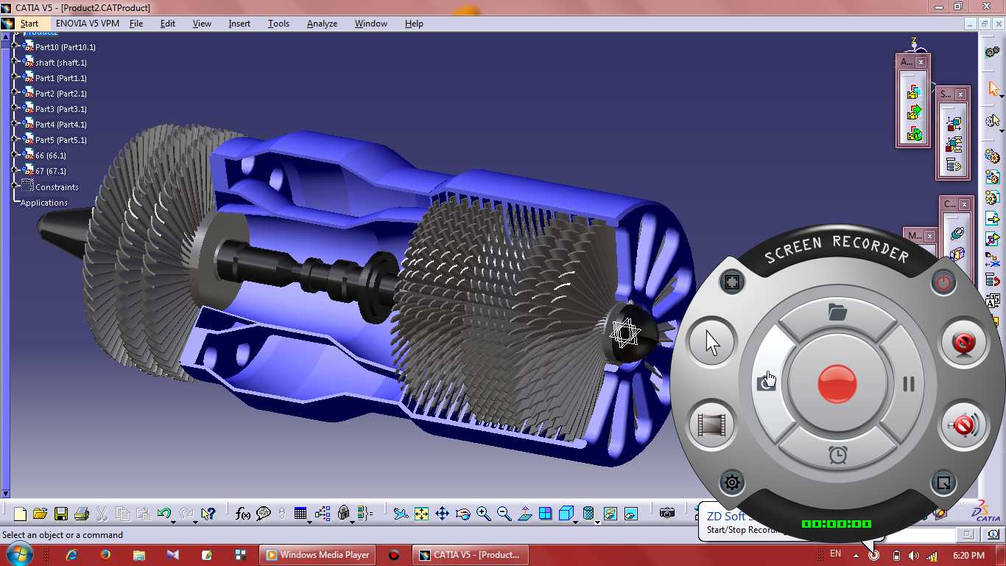Open the Insert menu
This screenshot has height=566, width=1006.
tap(239, 24)
